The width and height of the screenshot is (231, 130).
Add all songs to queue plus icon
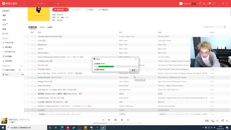(67, 10)
